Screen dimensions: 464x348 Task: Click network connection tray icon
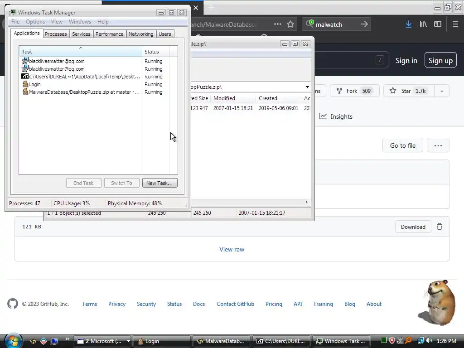(420, 341)
